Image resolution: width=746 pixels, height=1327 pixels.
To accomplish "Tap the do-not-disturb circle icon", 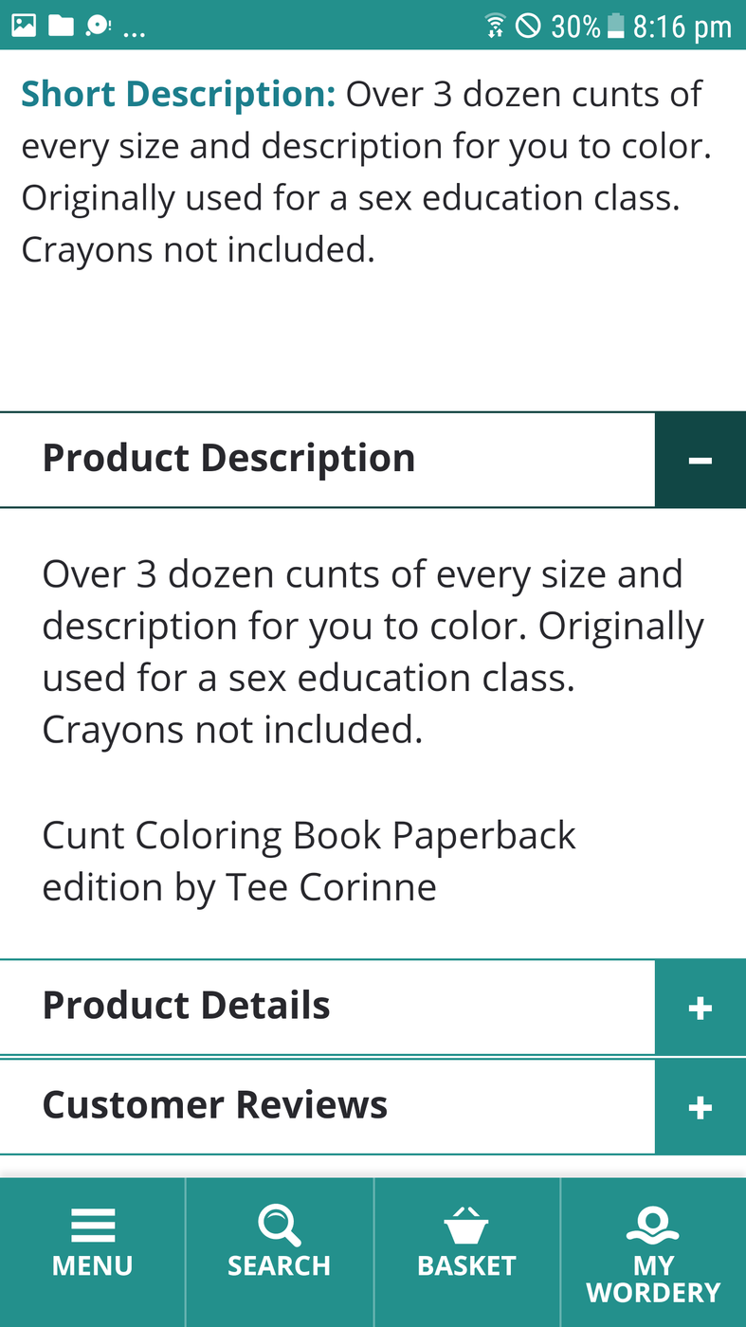I will 528,26.
